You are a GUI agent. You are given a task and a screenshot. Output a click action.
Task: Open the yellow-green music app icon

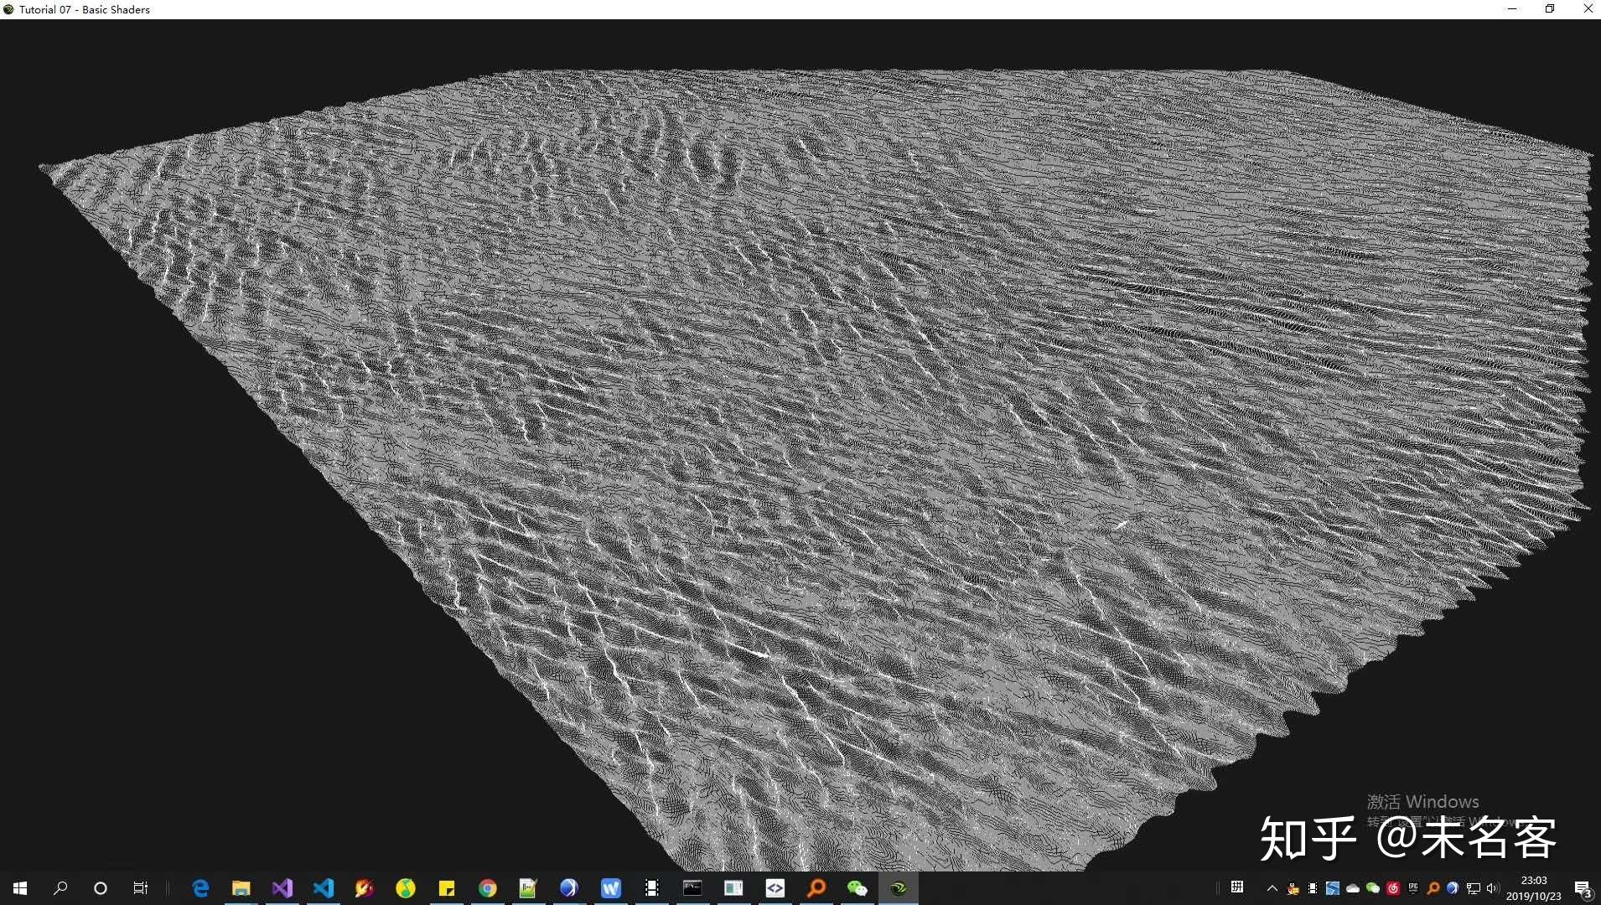point(406,888)
